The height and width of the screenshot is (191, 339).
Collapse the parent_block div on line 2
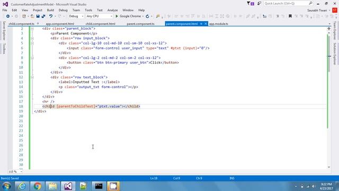(x=32, y=29)
